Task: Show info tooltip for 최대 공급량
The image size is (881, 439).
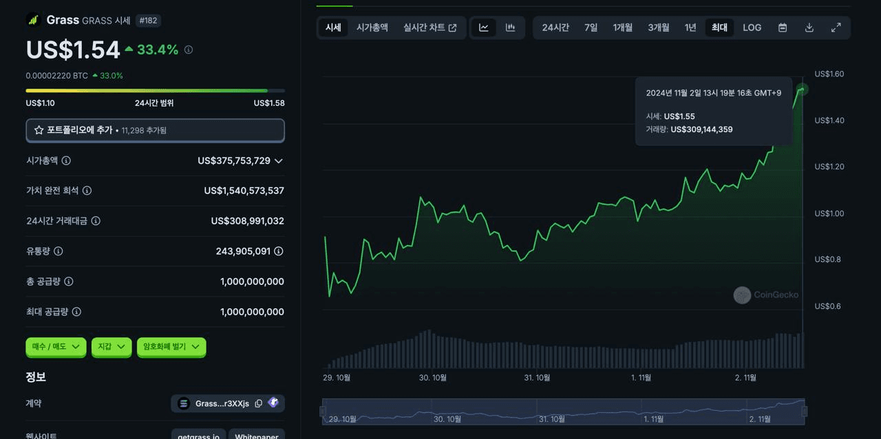Action: tap(76, 312)
